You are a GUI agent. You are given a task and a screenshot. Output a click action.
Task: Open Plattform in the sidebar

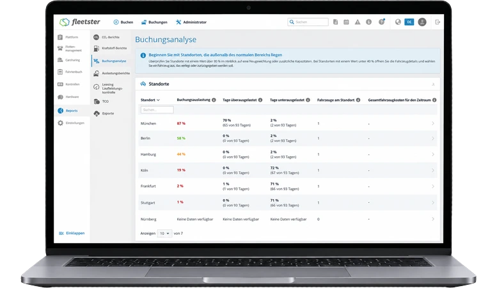pyautogui.click(x=68, y=37)
